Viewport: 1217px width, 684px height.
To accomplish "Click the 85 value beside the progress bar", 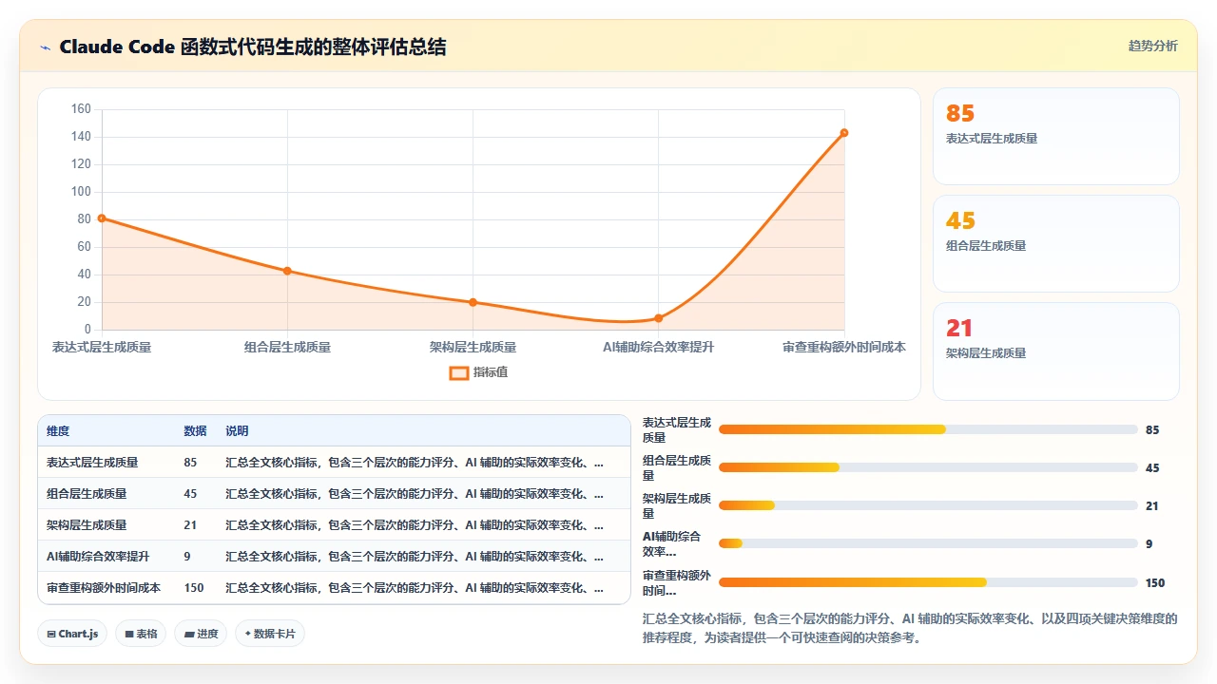I will pos(1152,430).
